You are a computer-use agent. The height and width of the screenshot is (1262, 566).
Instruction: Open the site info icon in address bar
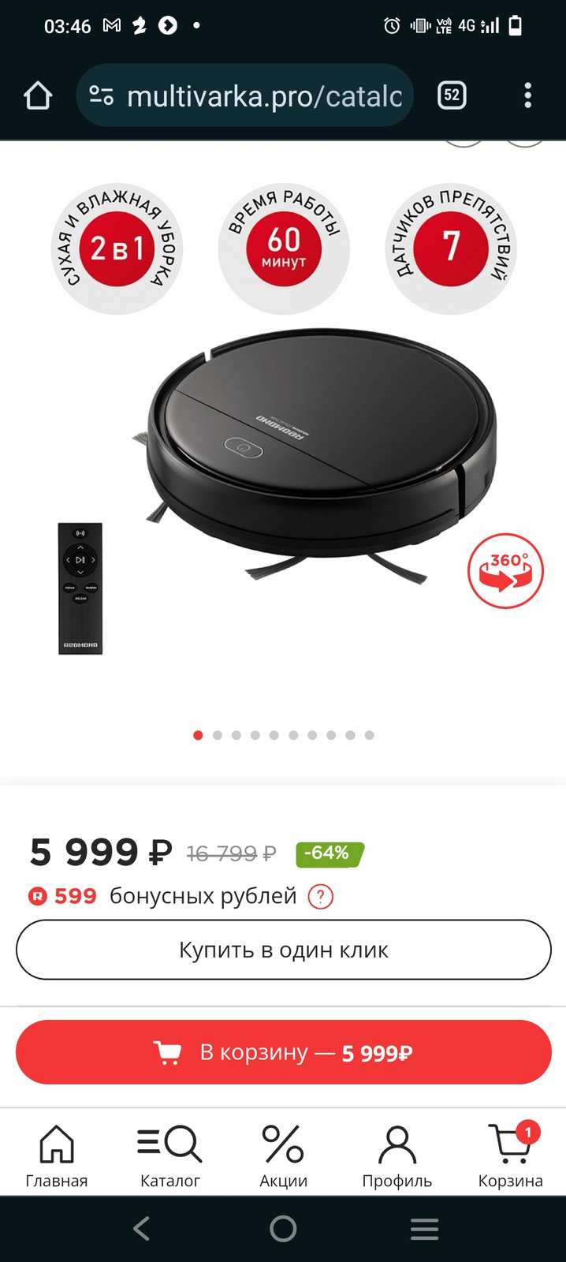pyautogui.click(x=101, y=96)
